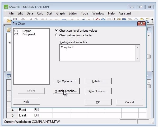The height and width of the screenshot is (127, 158).
Task: Minimize the Minitab window
Action: (x=132, y=7)
